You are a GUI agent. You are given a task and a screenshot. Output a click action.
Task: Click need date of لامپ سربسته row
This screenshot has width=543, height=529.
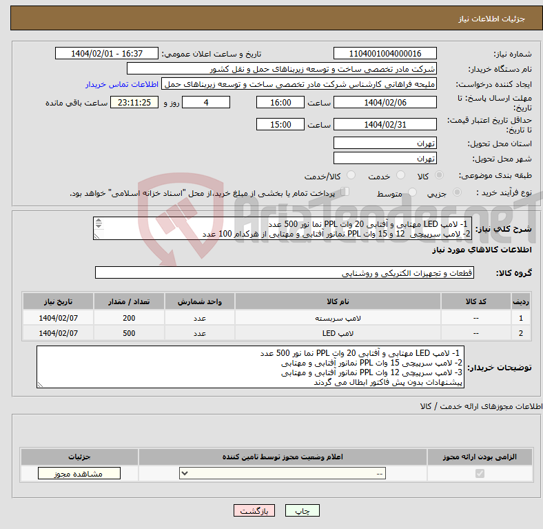[58, 318]
